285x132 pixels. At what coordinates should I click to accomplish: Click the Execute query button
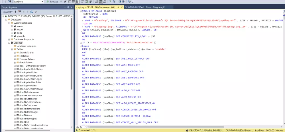click(x=52, y=1)
